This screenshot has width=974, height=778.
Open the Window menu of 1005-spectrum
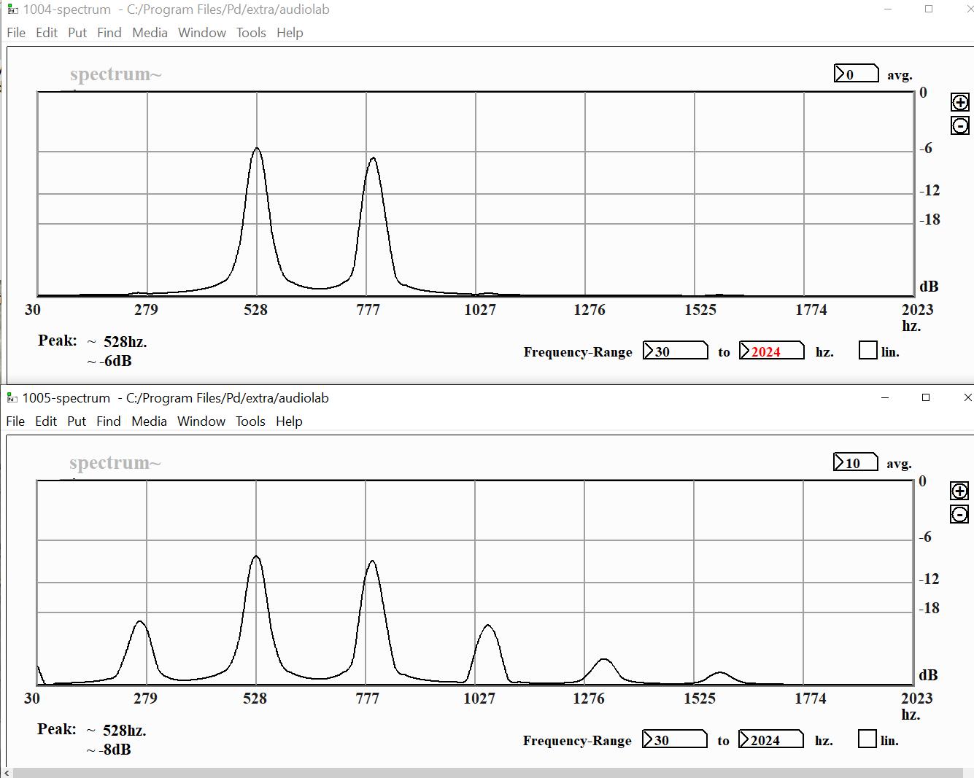click(201, 421)
